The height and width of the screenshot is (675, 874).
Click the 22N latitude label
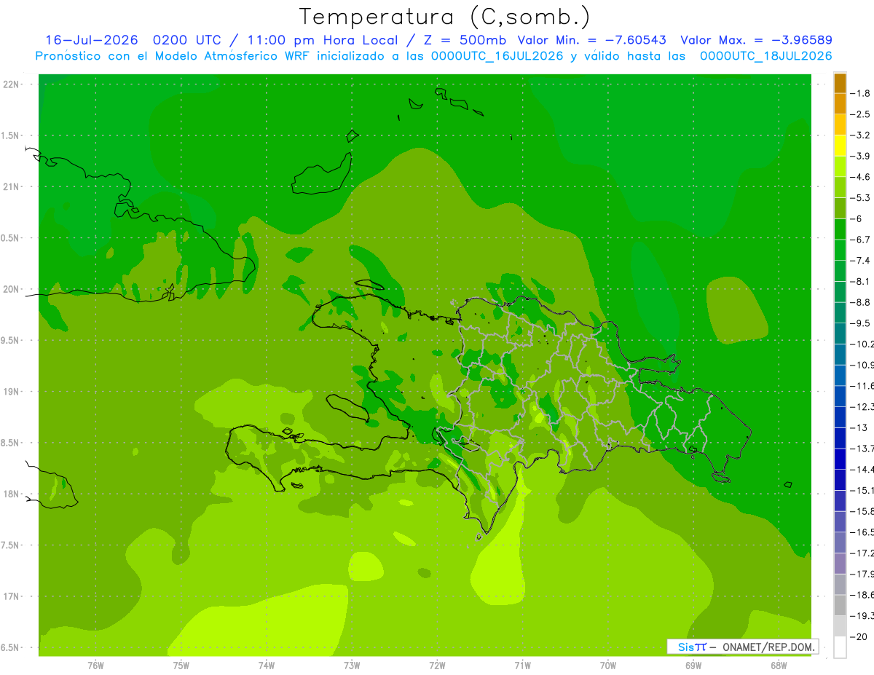10,84
